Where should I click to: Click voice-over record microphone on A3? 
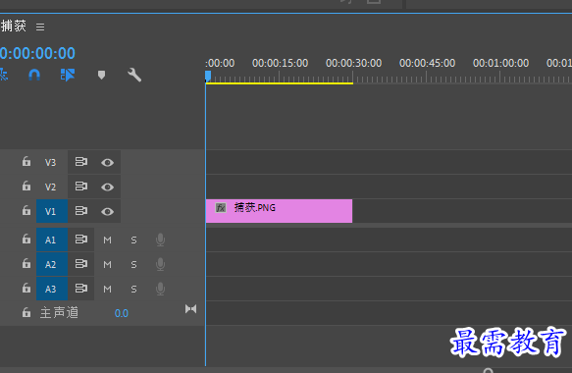pos(160,289)
